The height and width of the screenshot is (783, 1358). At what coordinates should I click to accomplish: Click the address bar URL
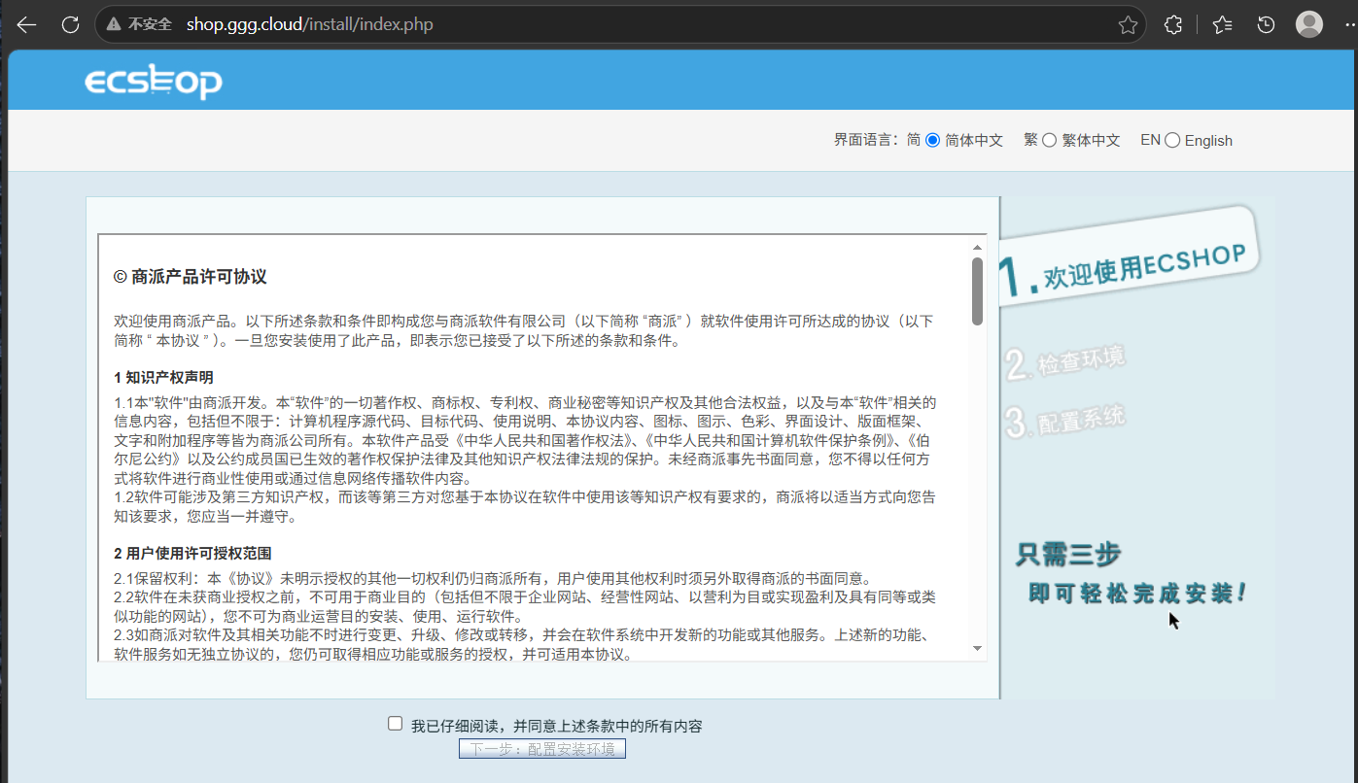coord(309,24)
